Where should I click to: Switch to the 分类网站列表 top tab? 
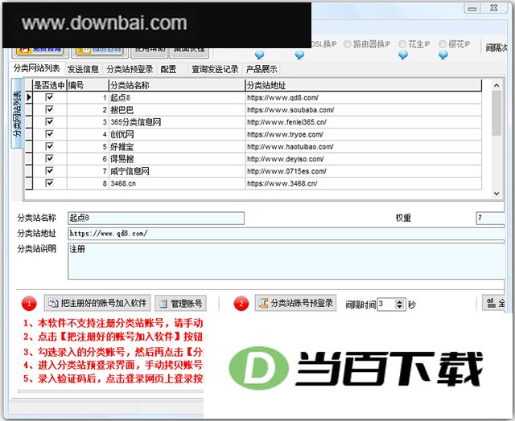pyautogui.click(x=37, y=68)
